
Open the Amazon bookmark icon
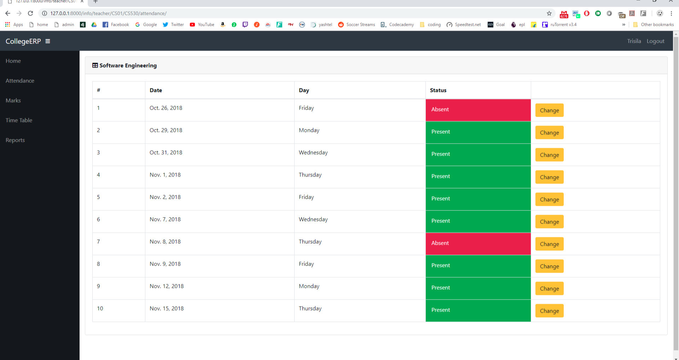tap(223, 24)
